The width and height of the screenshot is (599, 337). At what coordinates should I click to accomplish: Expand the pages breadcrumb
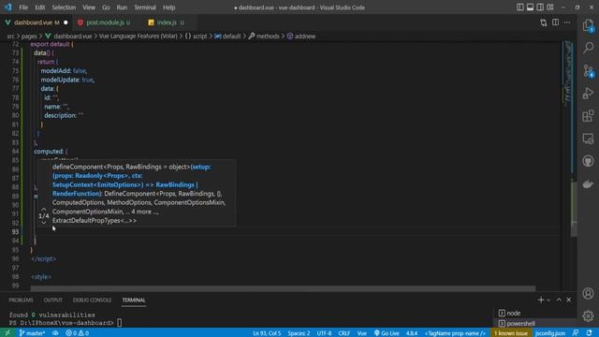(x=29, y=37)
